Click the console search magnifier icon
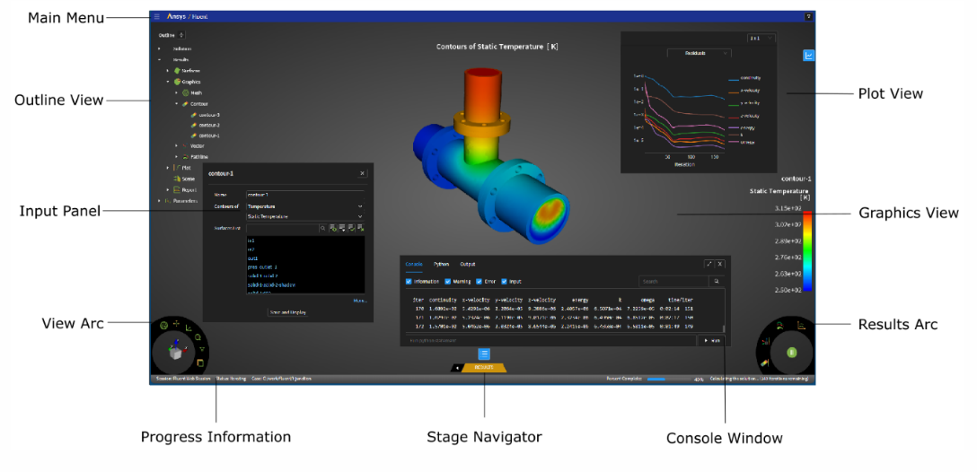Screen dimensions: 977x472 click(x=716, y=281)
